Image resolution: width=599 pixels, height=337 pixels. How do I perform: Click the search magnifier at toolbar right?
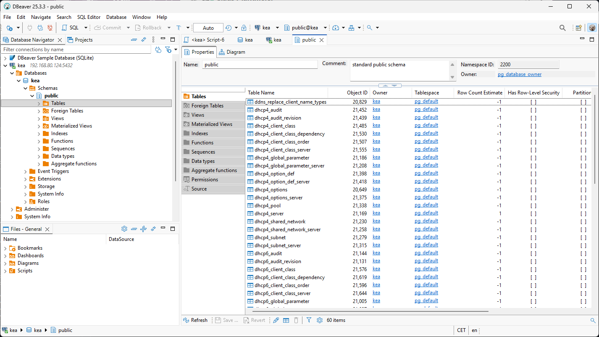[562, 28]
